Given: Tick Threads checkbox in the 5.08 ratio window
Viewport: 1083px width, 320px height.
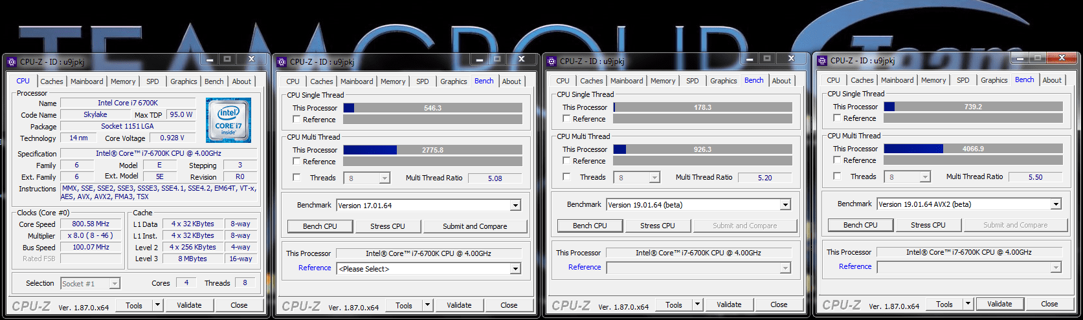Looking at the screenshot, I should pyautogui.click(x=296, y=177).
